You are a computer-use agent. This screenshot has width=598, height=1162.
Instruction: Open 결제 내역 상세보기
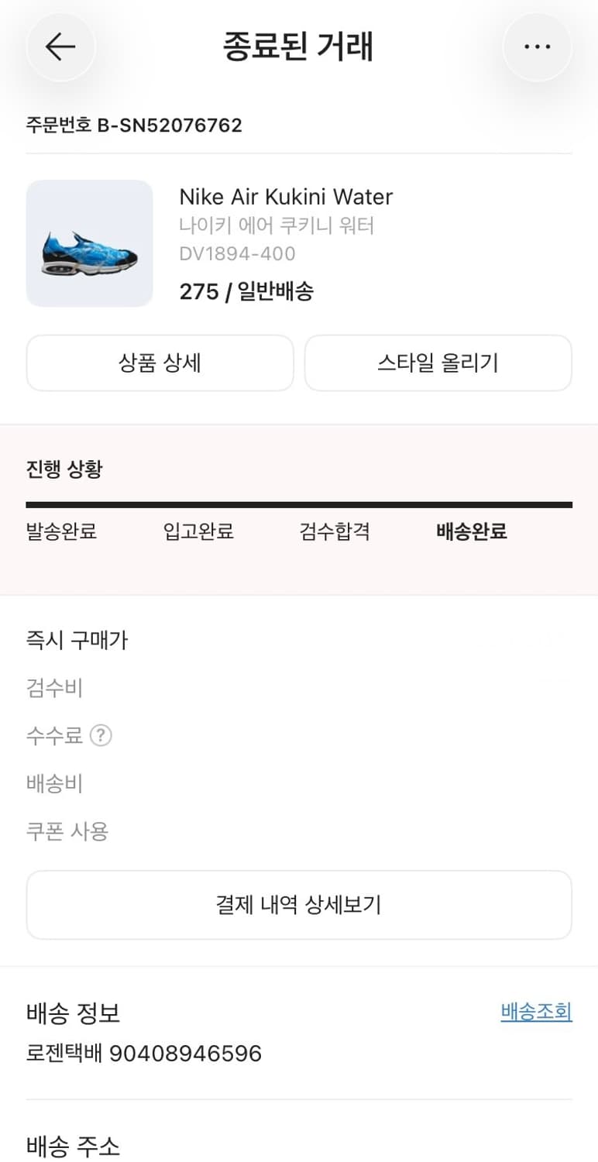pos(299,905)
